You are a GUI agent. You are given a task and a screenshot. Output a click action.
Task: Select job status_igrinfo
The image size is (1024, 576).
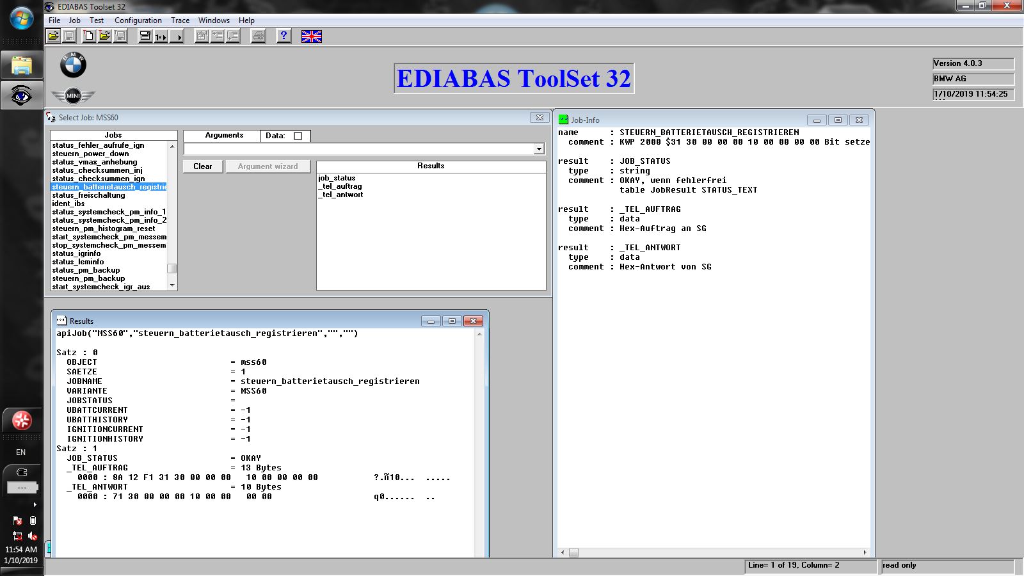point(76,253)
